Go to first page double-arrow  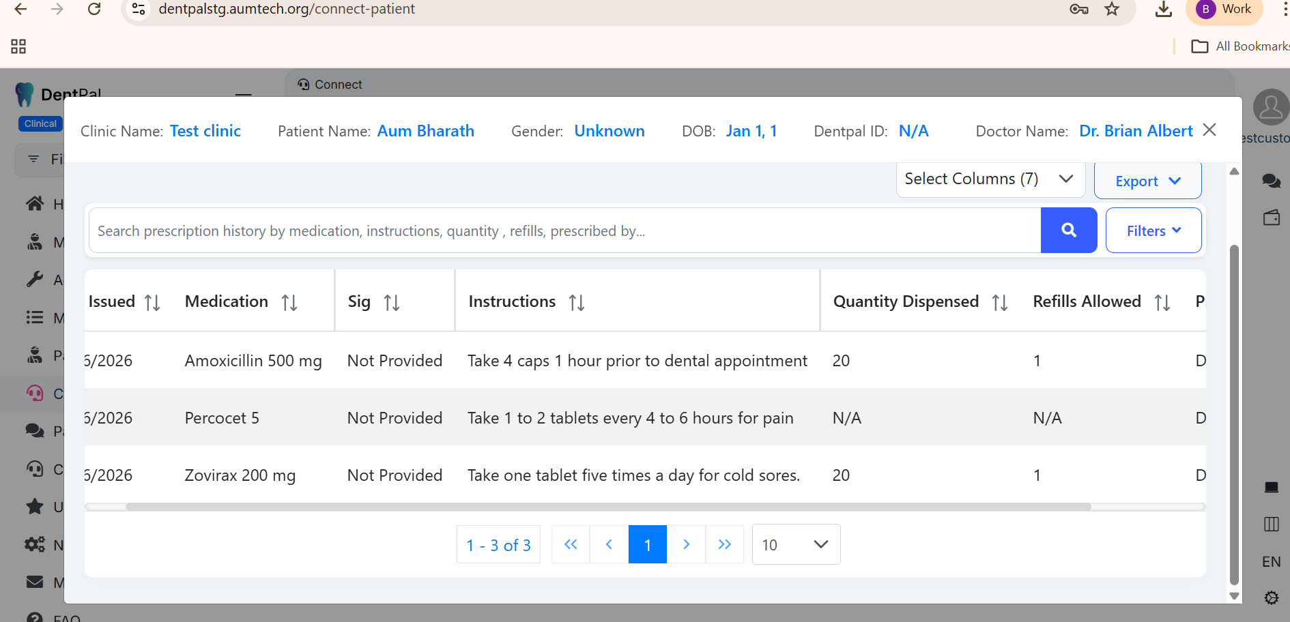(x=571, y=544)
